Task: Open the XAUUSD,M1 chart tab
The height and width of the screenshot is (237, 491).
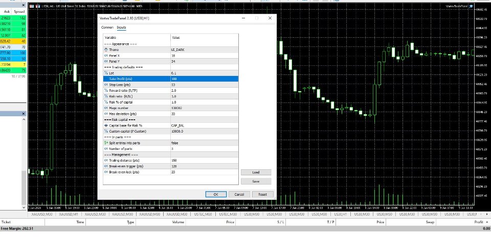Action: click(69, 214)
